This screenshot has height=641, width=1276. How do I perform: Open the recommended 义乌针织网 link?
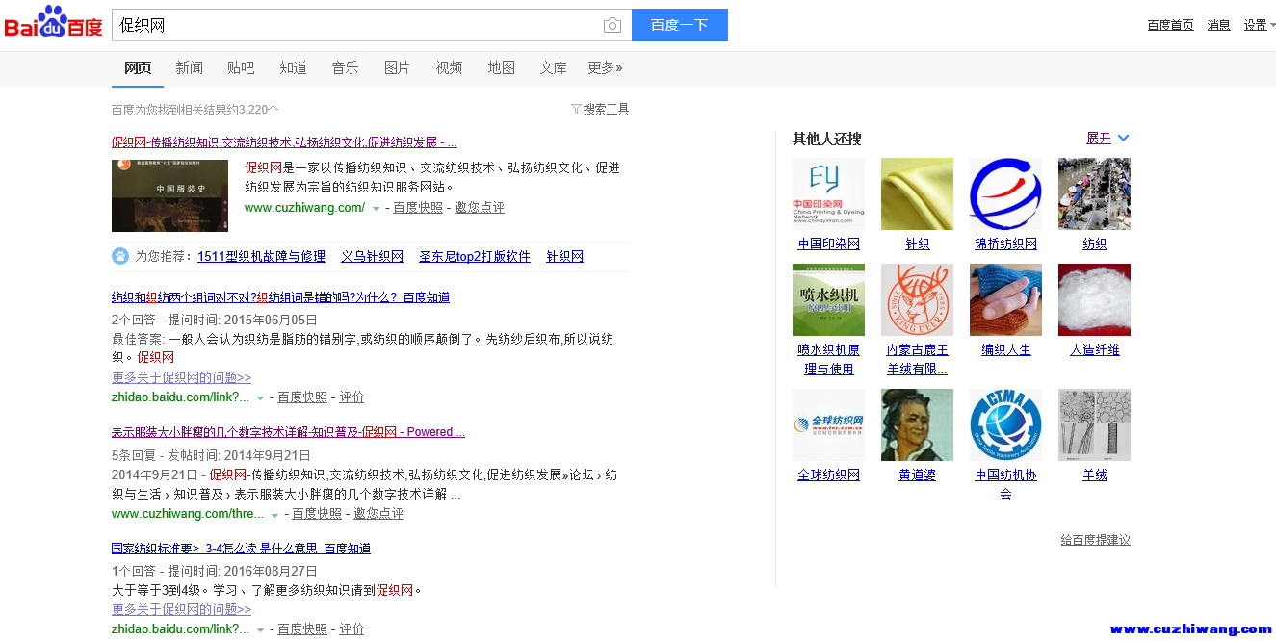point(372,256)
